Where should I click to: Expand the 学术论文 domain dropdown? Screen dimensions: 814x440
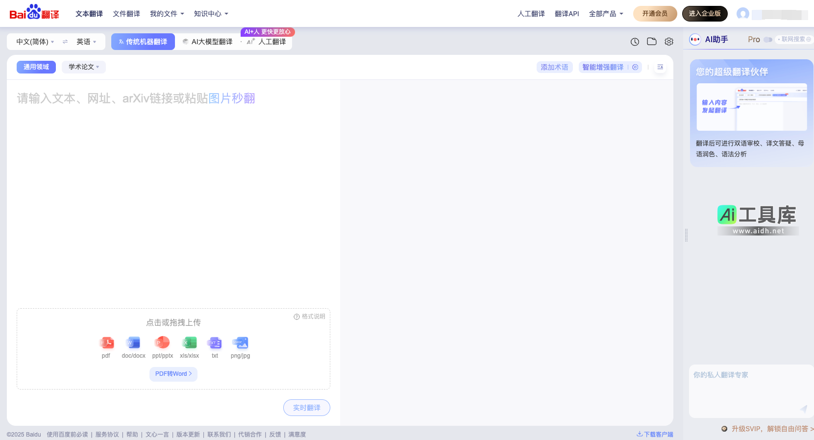[84, 67]
